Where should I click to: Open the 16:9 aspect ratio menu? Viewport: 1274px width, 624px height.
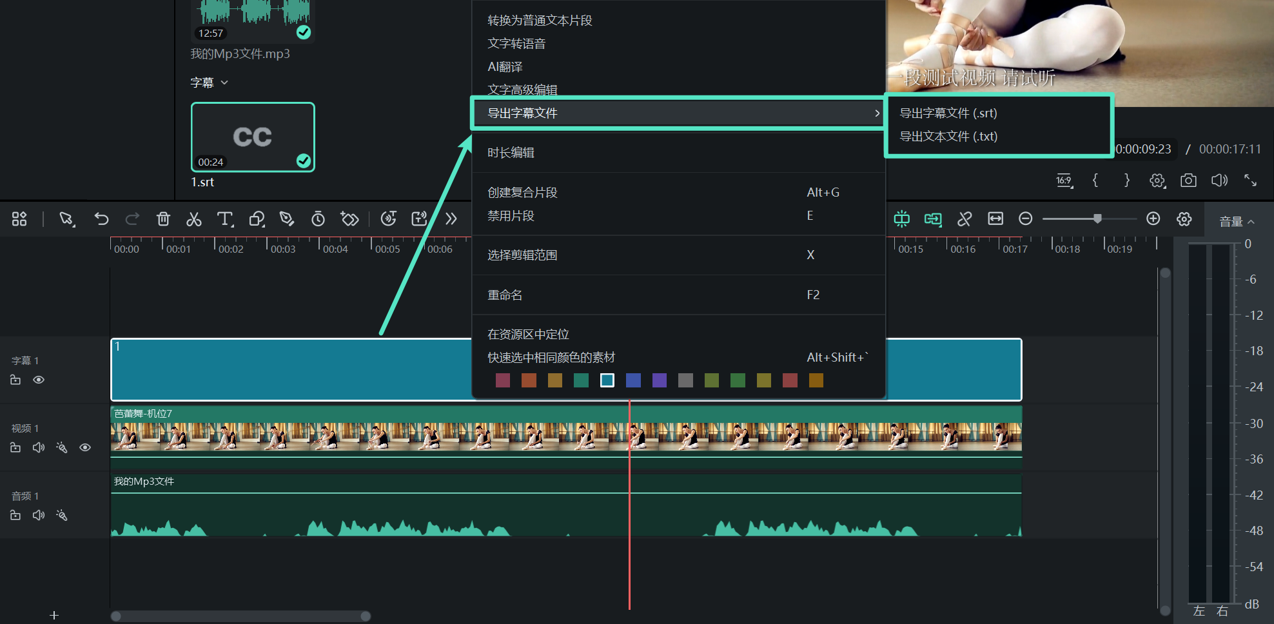[x=1064, y=180]
